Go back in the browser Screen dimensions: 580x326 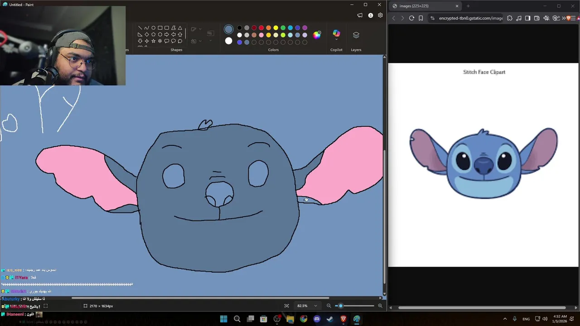(x=393, y=18)
